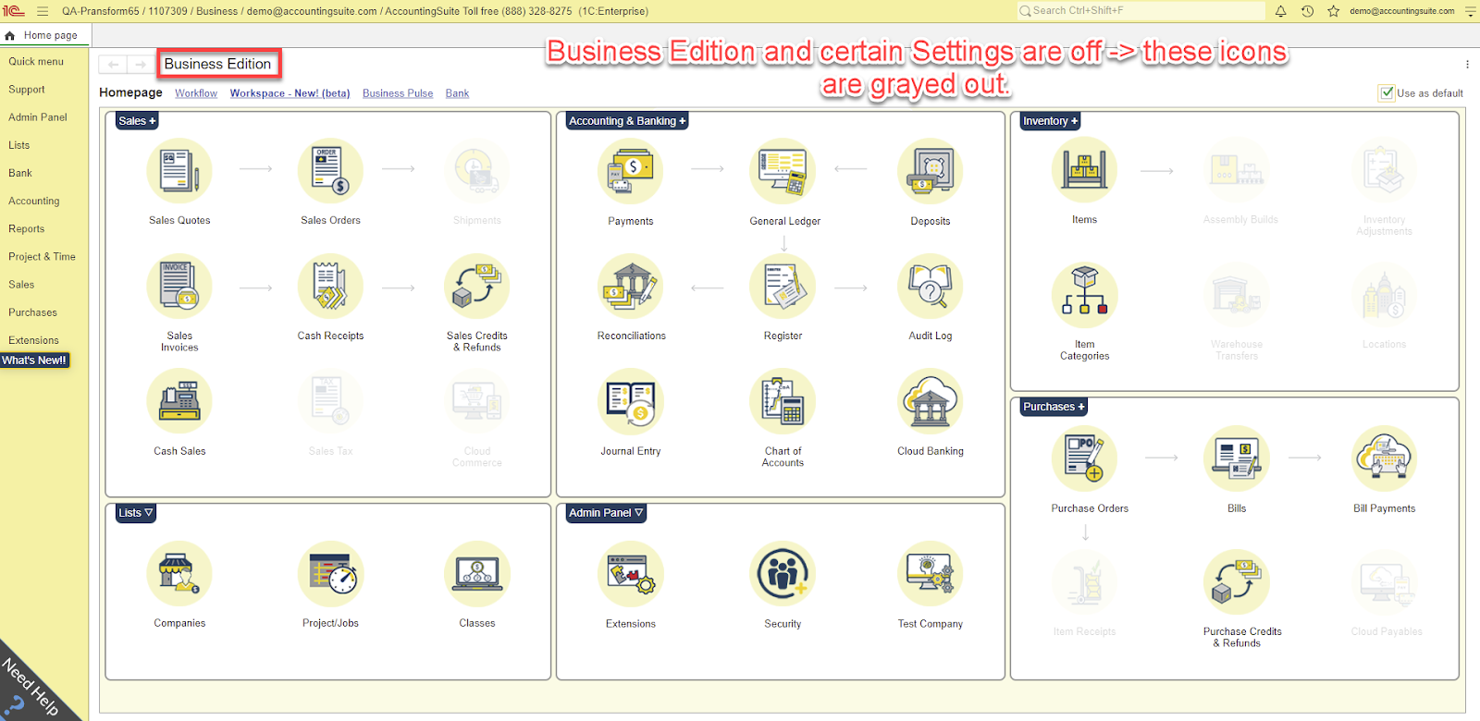Open the user account dropdown menu
1480x721 pixels.
1470,11
